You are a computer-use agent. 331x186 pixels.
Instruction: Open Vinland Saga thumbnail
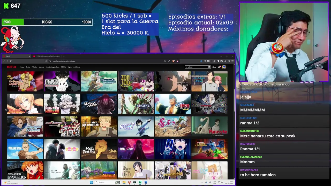point(25,149)
